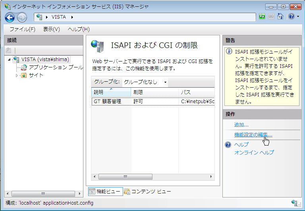Click the help question mark toolbar icon
The width and height of the screenshot is (305, 211).
pos(291,17)
